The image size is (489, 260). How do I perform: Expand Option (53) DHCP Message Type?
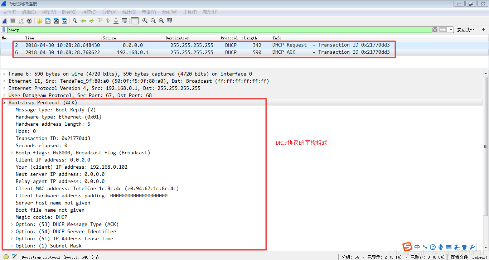[12, 224]
